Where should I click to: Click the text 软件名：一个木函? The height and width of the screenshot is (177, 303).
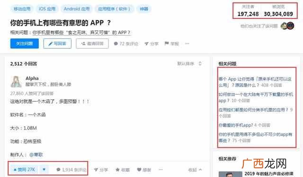point(28,115)
